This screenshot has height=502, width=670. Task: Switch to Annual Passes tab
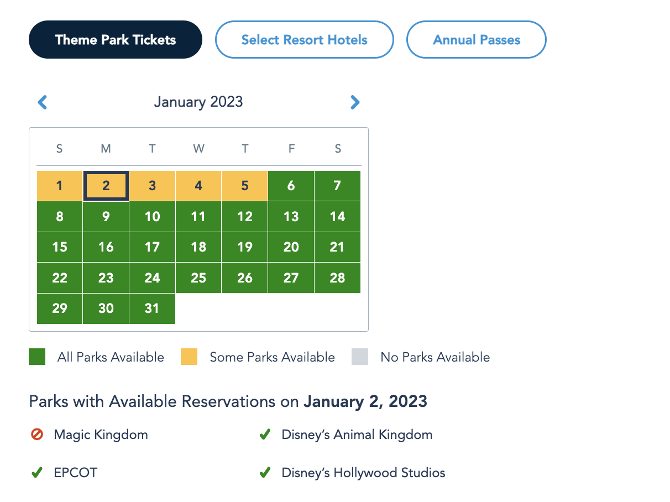tap(477, 40)
